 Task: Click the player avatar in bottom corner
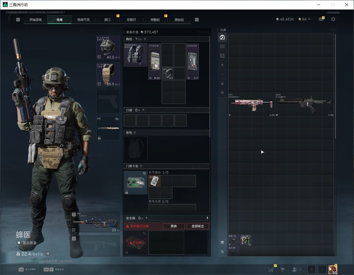333,269
